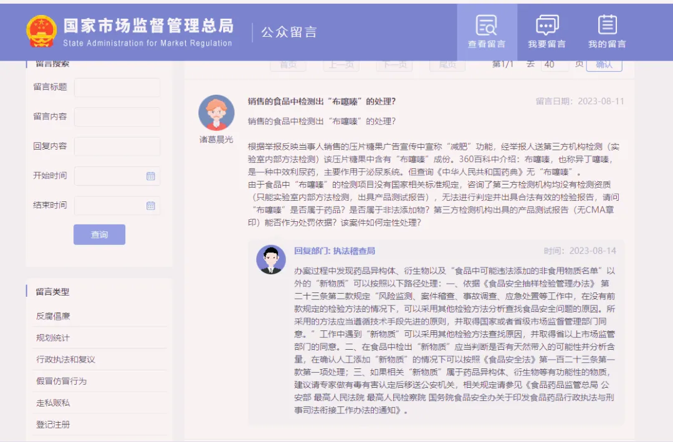Viewport: 673px width, 442px height.
Task: Open 我的留言 notepad icon
Action: click(x=608, y=25)
